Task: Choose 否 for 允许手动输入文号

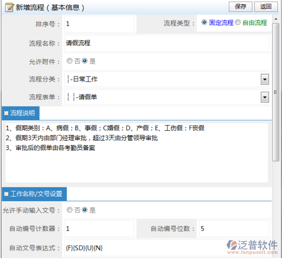Action: [69, 209]
